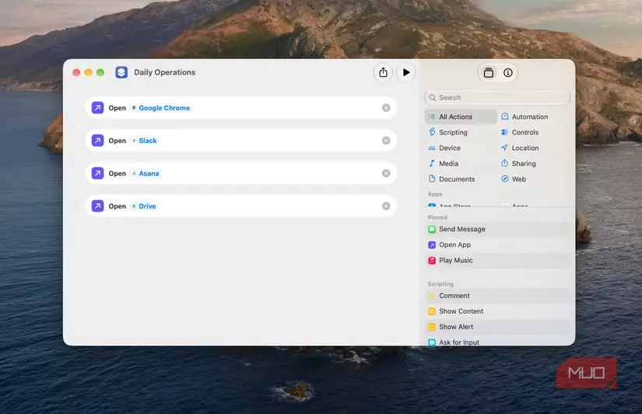This screenshot has width=642, height=414.
Task: Click the All Actions list icon
Action: [432, 117]
